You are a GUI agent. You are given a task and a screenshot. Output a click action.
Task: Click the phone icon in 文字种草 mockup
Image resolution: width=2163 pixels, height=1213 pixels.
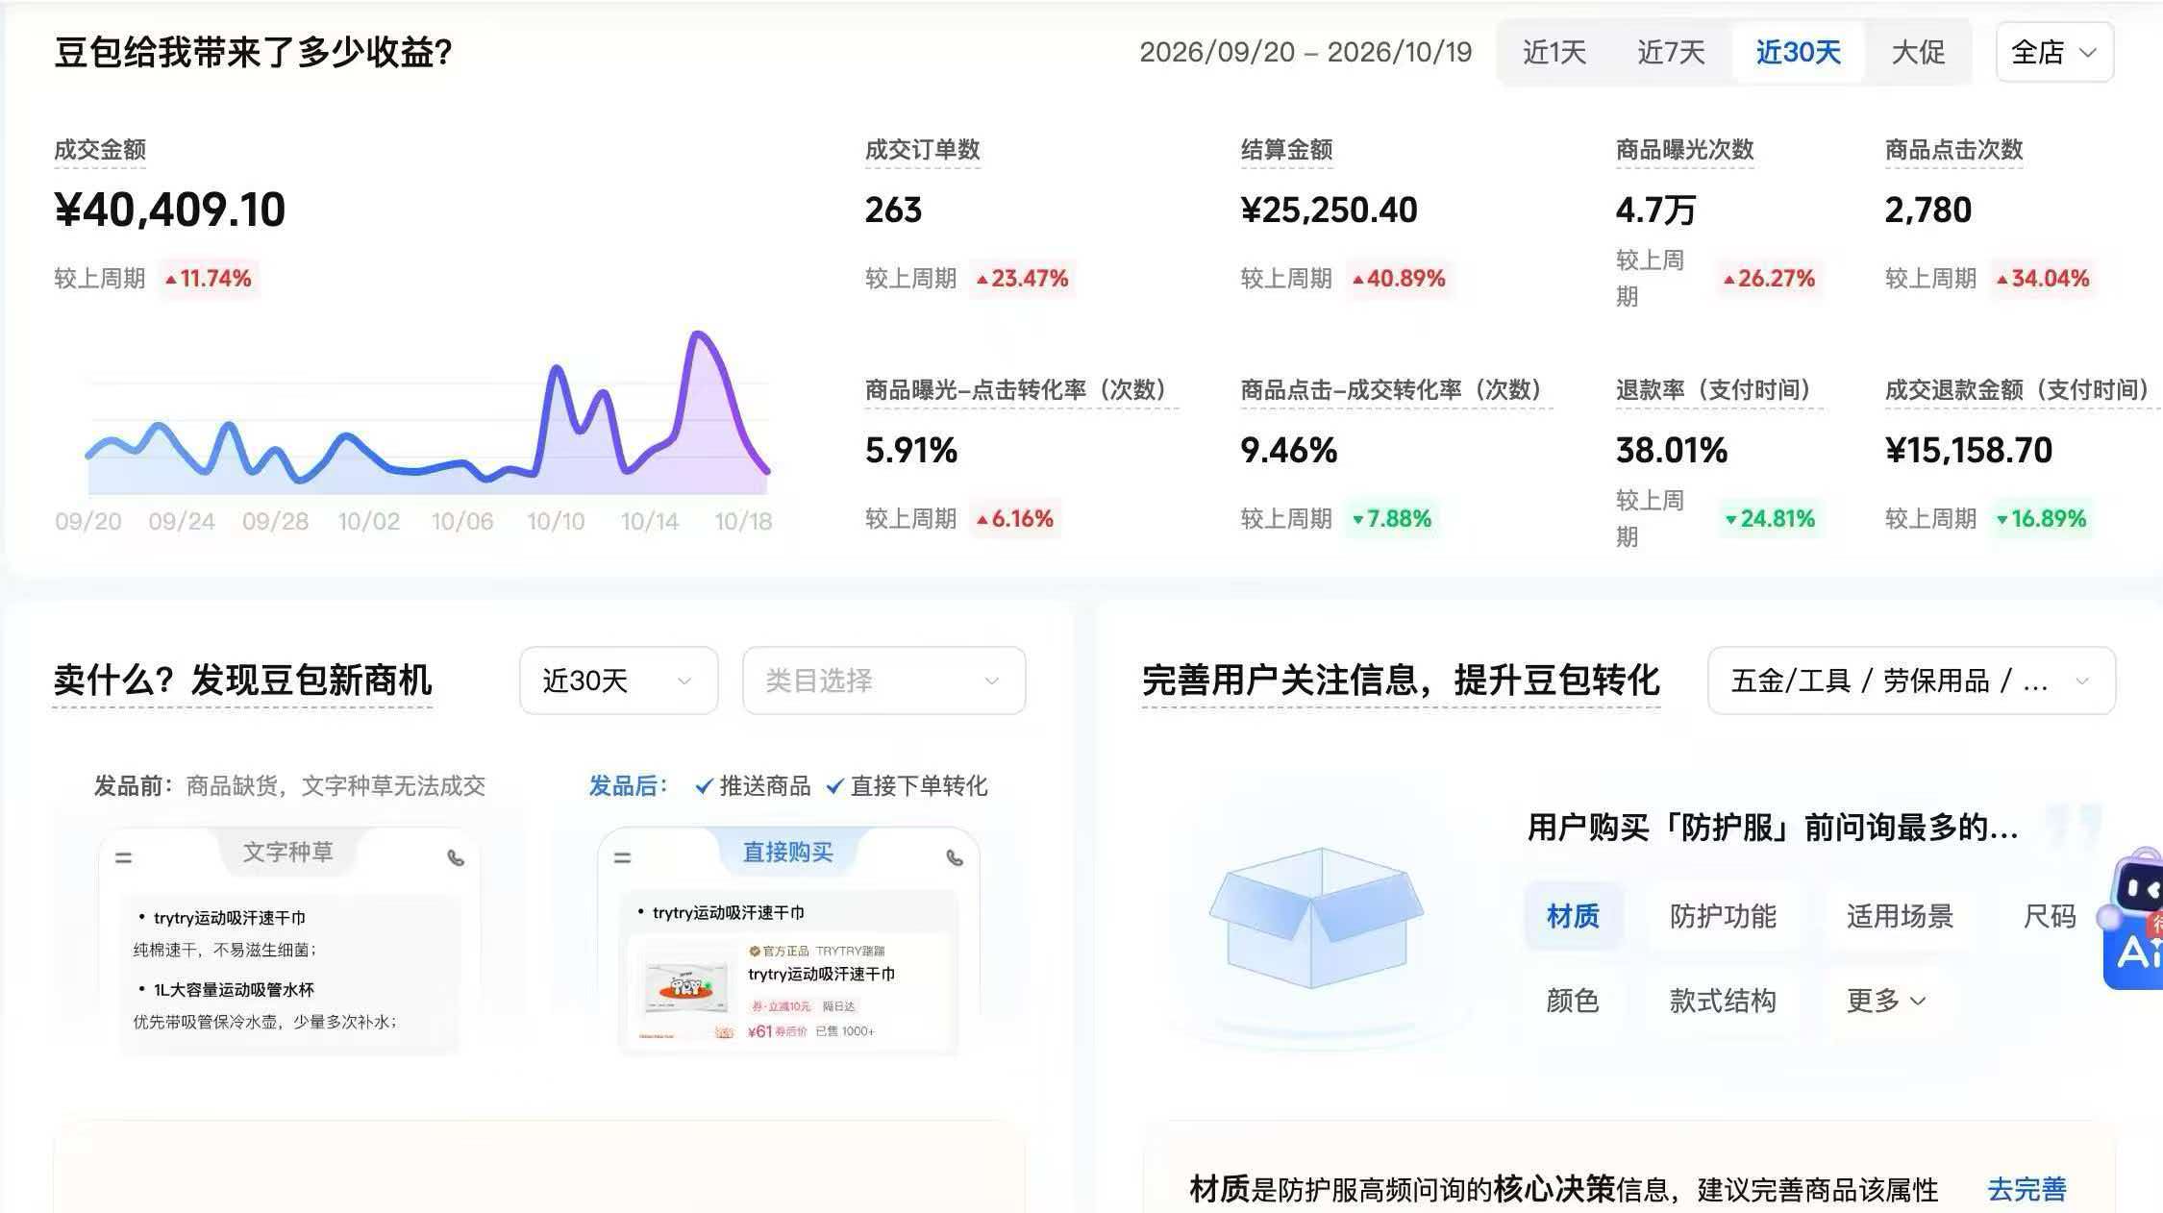456,857
